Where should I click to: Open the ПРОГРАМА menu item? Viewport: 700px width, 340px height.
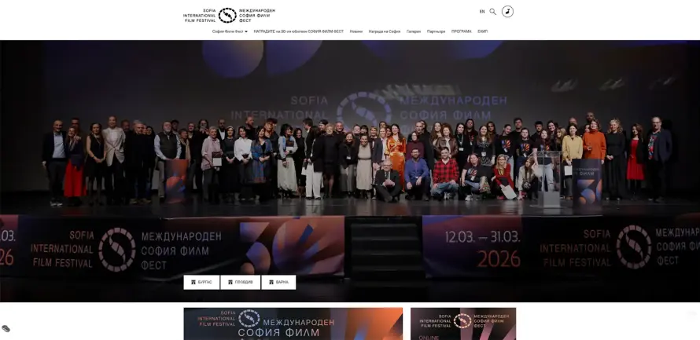461,31
